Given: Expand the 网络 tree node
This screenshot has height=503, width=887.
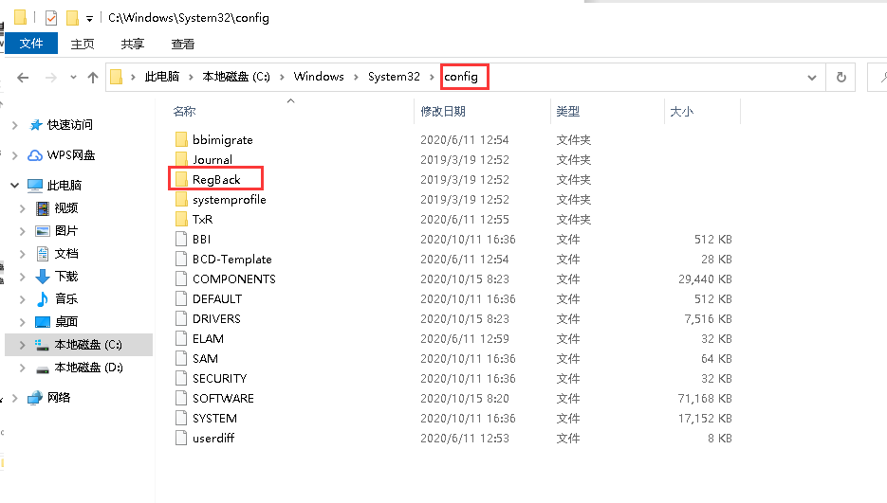Looking at the screenshot, I should click(x=15, y=398).
